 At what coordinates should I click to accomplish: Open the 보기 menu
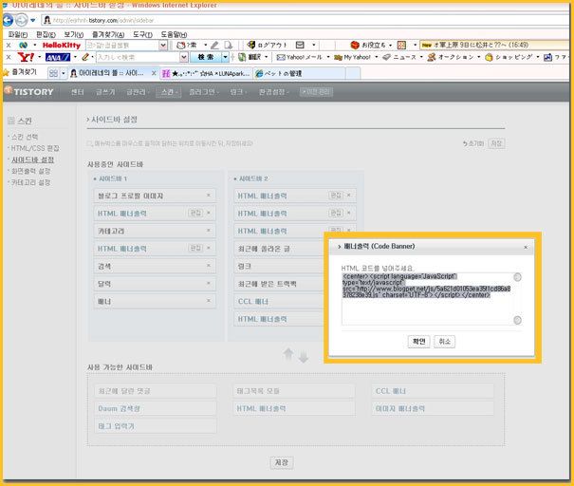[74, 34]
